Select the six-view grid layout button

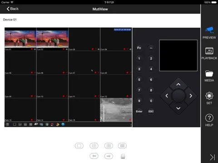109,146
